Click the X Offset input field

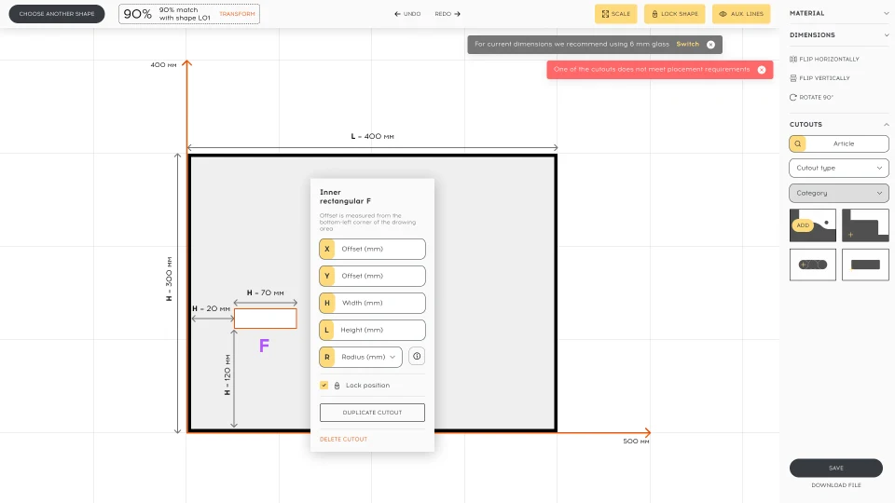[x=372, y=250]
